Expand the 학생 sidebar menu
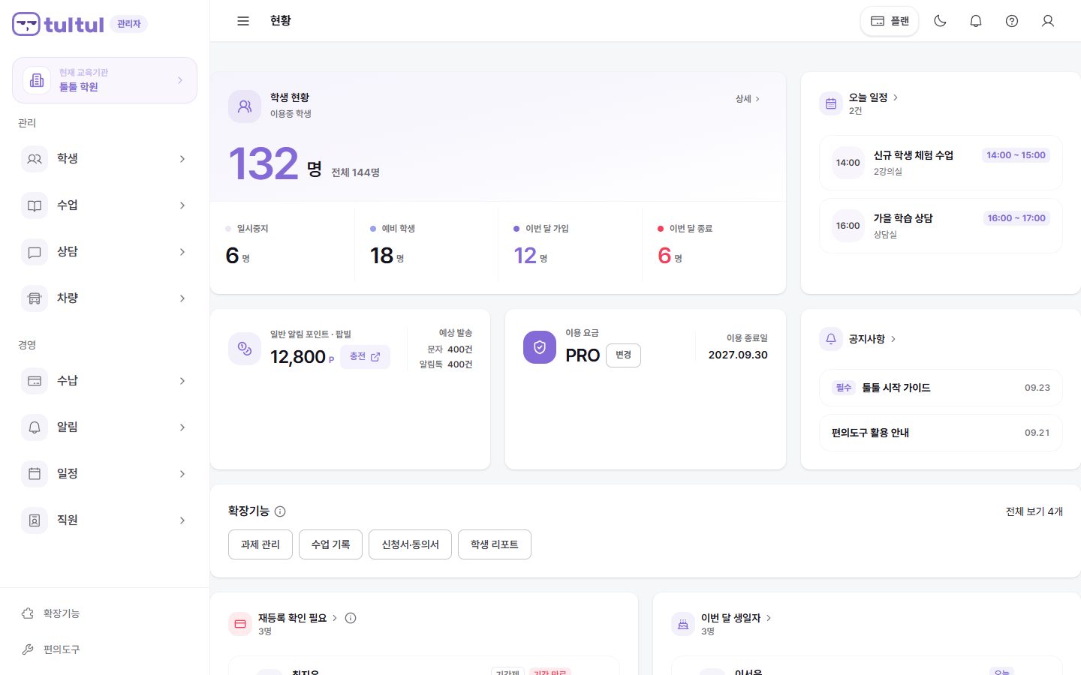This screenshot has height=675, width=1081. coord(104,159)
